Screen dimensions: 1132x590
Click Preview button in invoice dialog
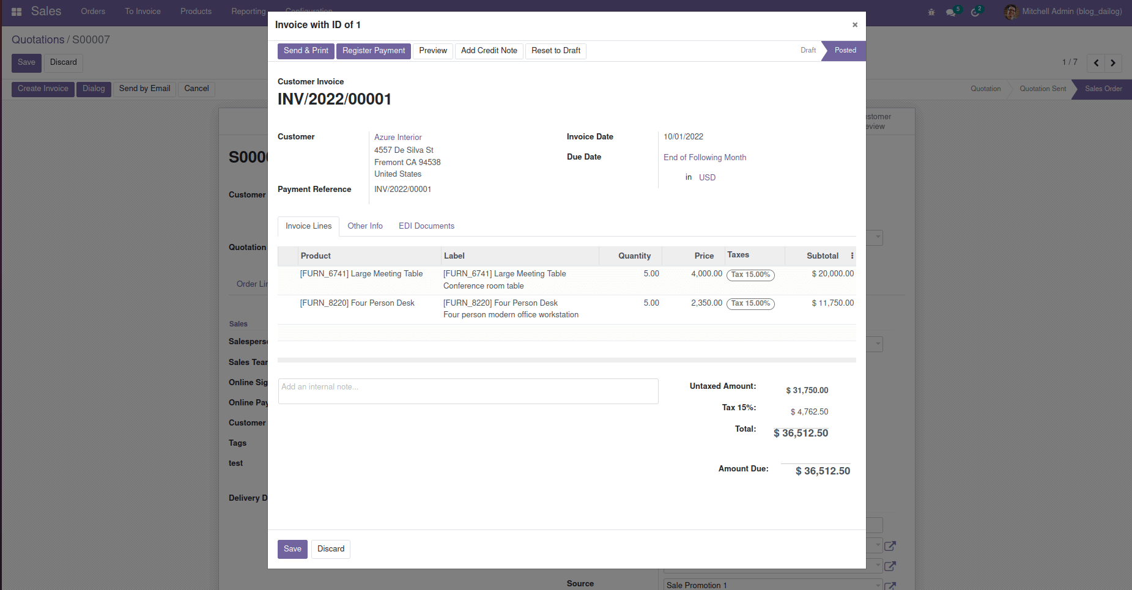coord(433,51)
